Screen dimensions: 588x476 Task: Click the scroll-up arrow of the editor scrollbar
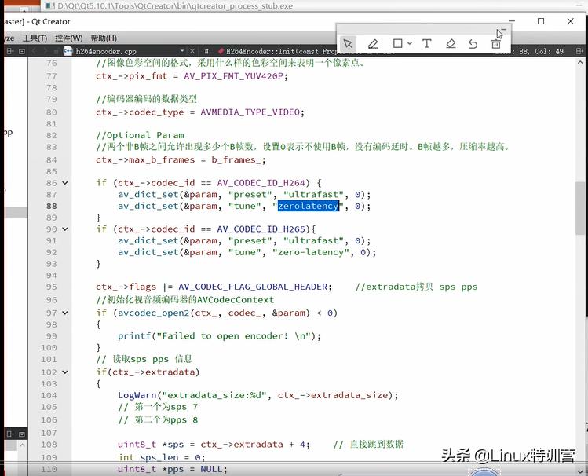579,63
